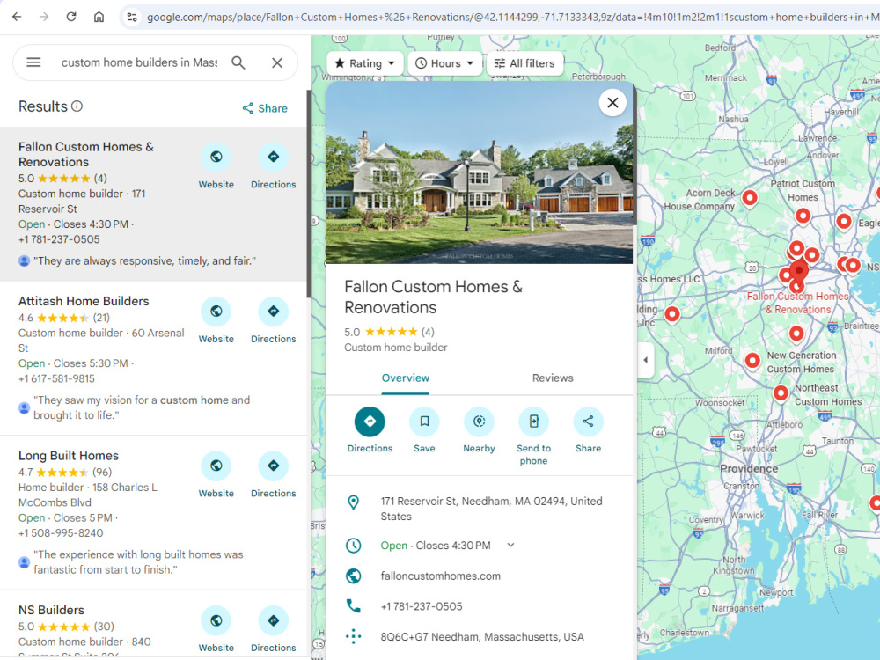880x660 pixels.
Task: Click phone number +1 781-237-0505 in card
Action: (x=422, y=606)
